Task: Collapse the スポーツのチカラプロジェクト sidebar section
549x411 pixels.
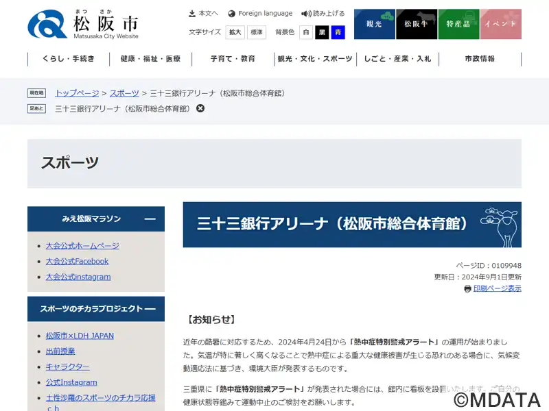Action: click(150, 309)
